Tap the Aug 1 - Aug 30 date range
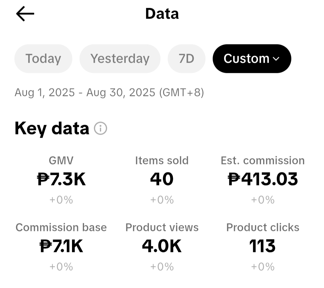 pos(109,92)
